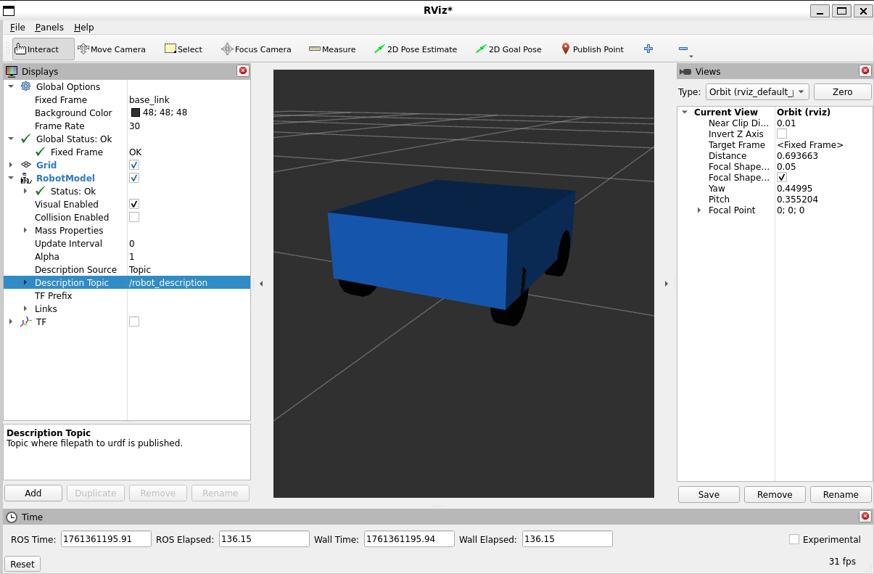Screen dimensions: 874x574
Task: Click the blue plus add-tool icon
Action: pyautogui.click(x=648, y=49)
